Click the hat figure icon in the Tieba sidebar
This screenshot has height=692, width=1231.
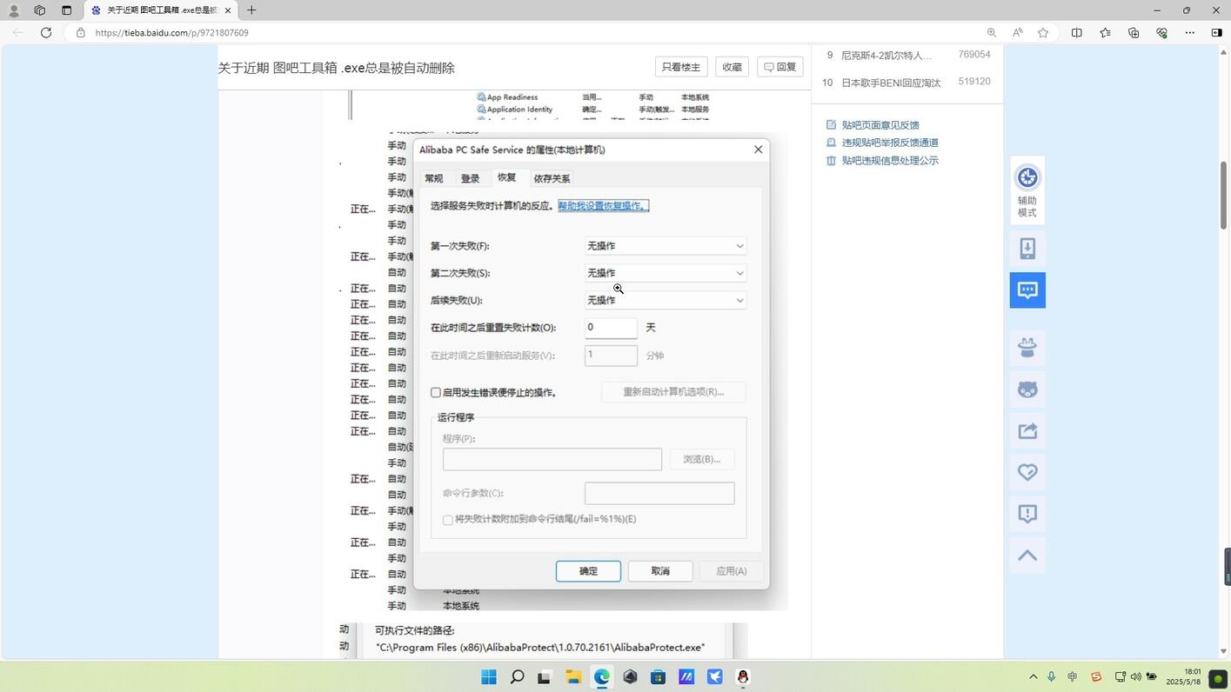(1027, 347)
